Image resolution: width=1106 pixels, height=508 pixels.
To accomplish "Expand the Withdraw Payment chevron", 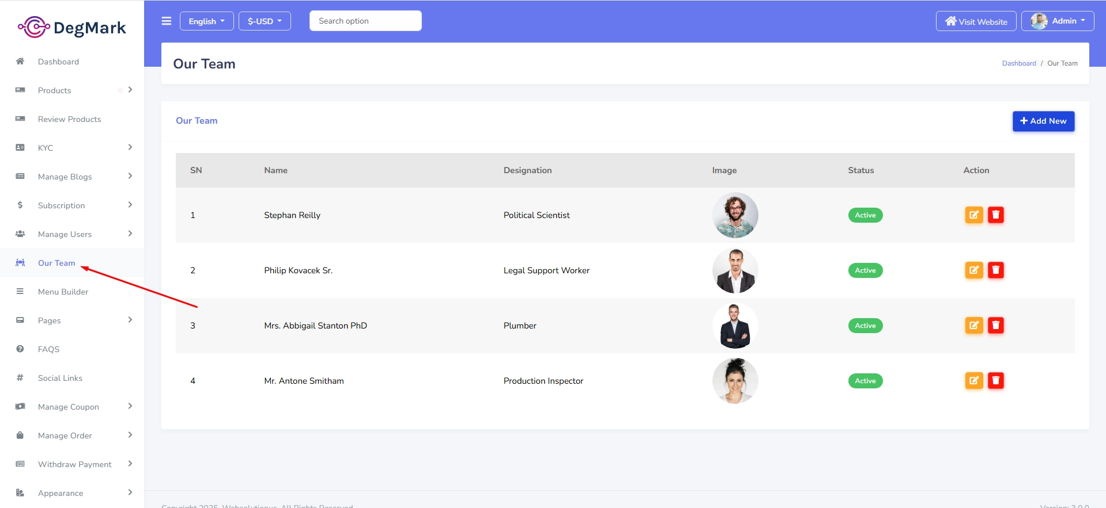I will coord(130,464).
